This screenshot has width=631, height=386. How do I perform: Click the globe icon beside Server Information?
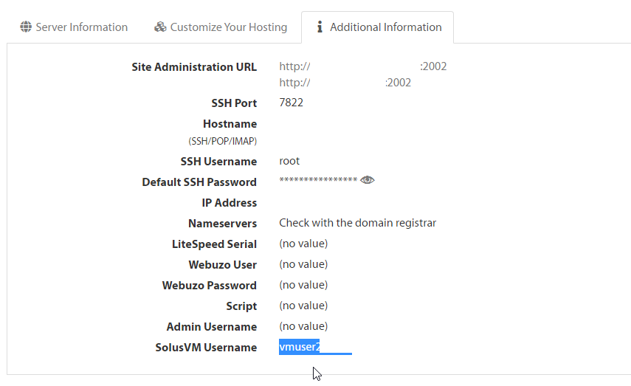(26, 27)
